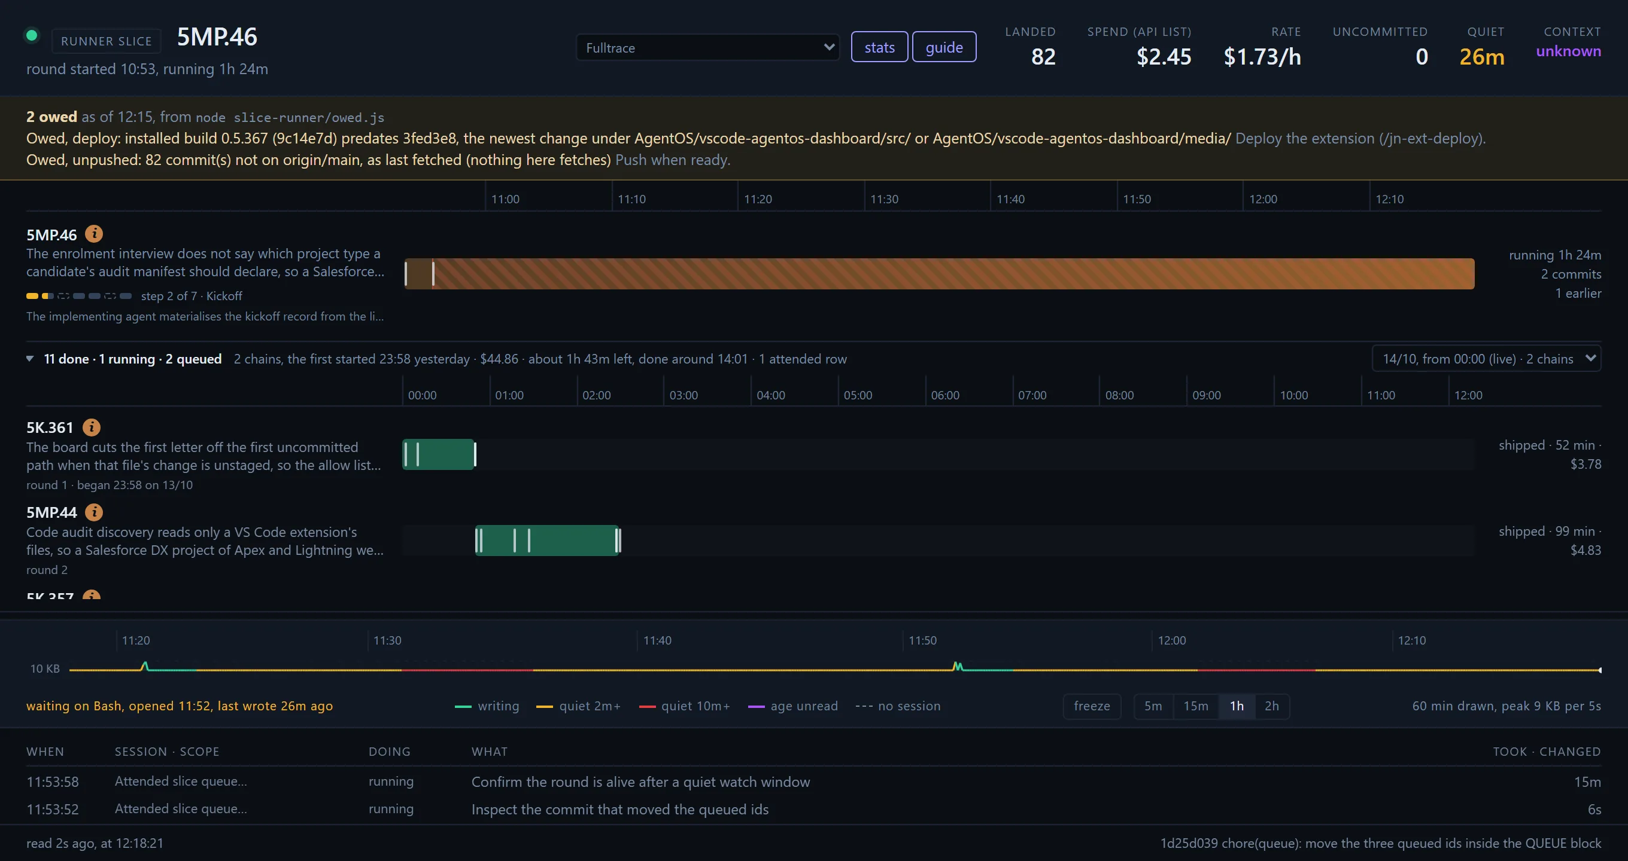This screenshot has width=1628, height=861.
Task: Click the 'Deploy the extension (/jn-ext-deploy).' hint
Action: click(1360, 138)
